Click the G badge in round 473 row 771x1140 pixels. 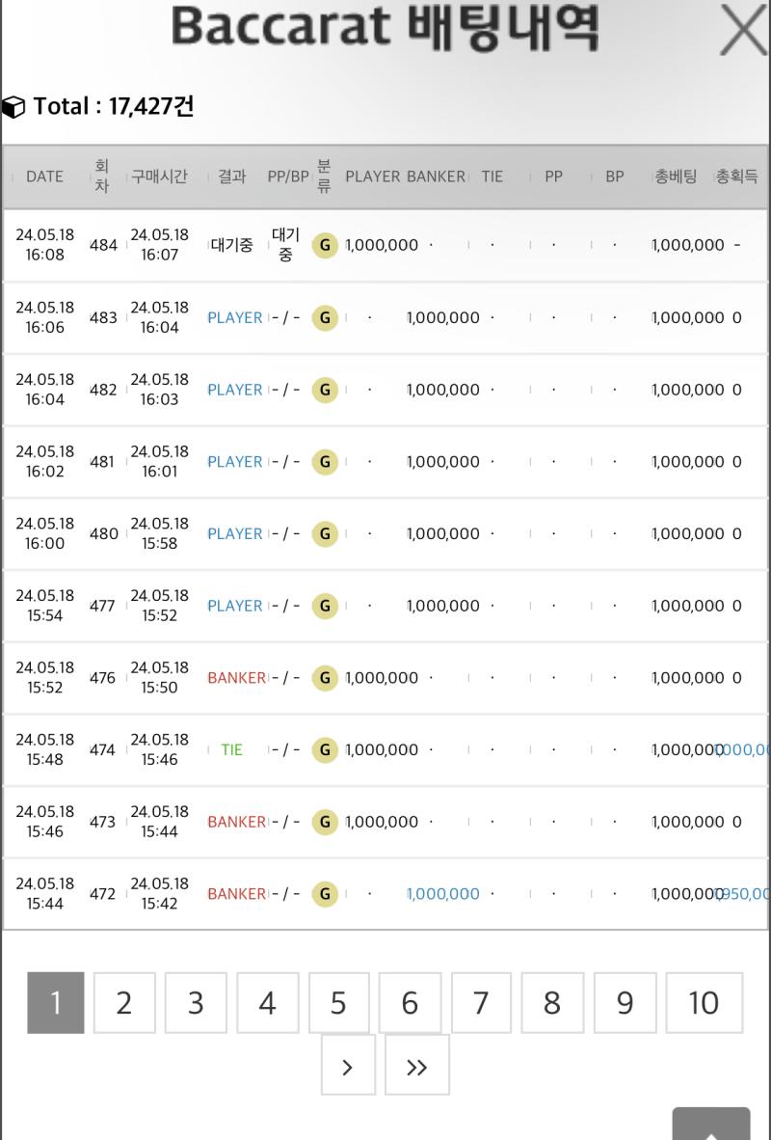pos(325,822)
